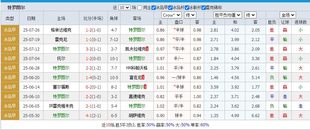Click the 让球 column header
The image size is (310, 130).
285,22
